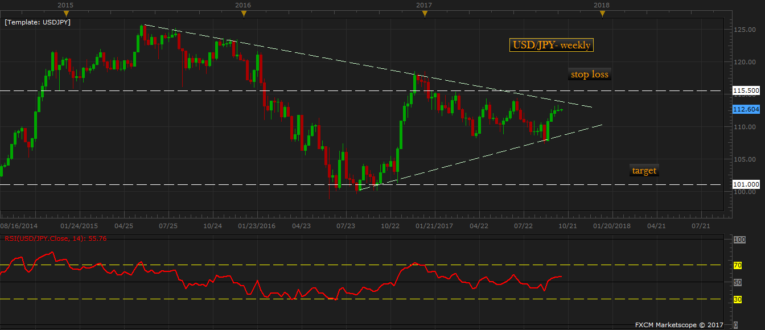
Task: Click the 2017 year marker triangle
Action: tap(424, 14)
